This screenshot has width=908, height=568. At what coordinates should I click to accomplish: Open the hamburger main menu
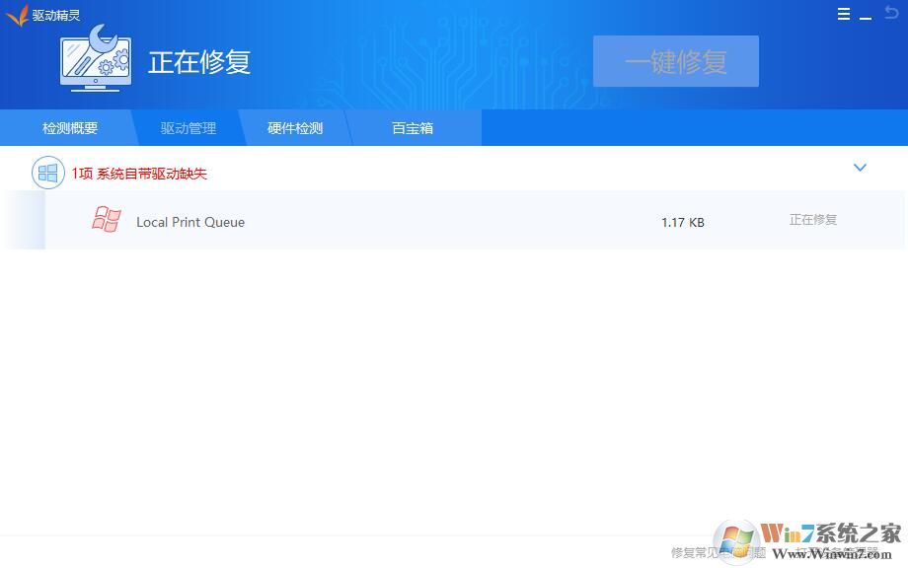844,14
